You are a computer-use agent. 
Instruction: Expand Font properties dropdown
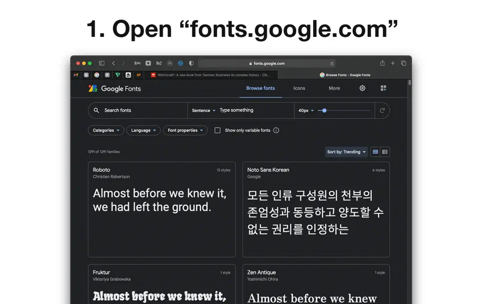click(185, 130)
